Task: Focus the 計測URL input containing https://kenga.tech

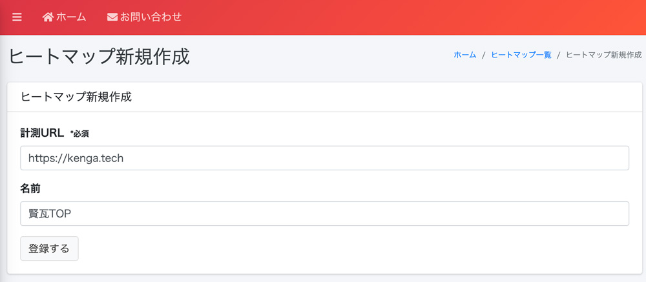Action: pos(324,158)
